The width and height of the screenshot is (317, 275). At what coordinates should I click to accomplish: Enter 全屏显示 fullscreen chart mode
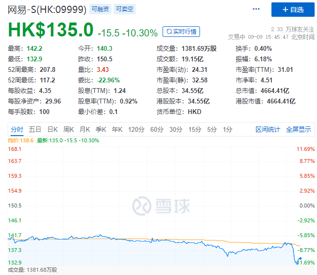click(x=298, y=129)
